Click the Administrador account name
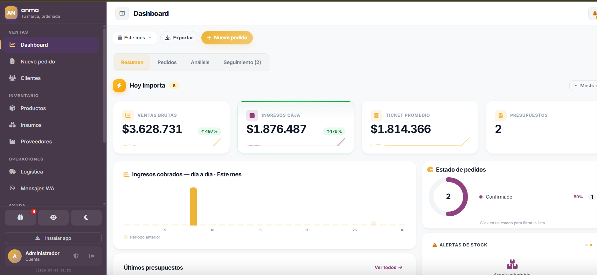This screenshot has height=275, width=597. (x=43, y=253)
